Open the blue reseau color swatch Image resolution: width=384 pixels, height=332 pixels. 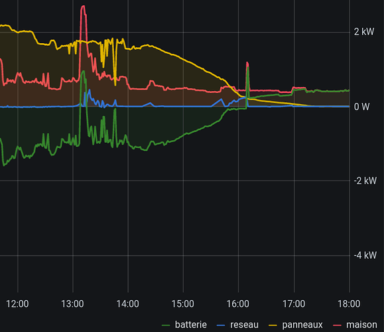[x=221, y=325]
